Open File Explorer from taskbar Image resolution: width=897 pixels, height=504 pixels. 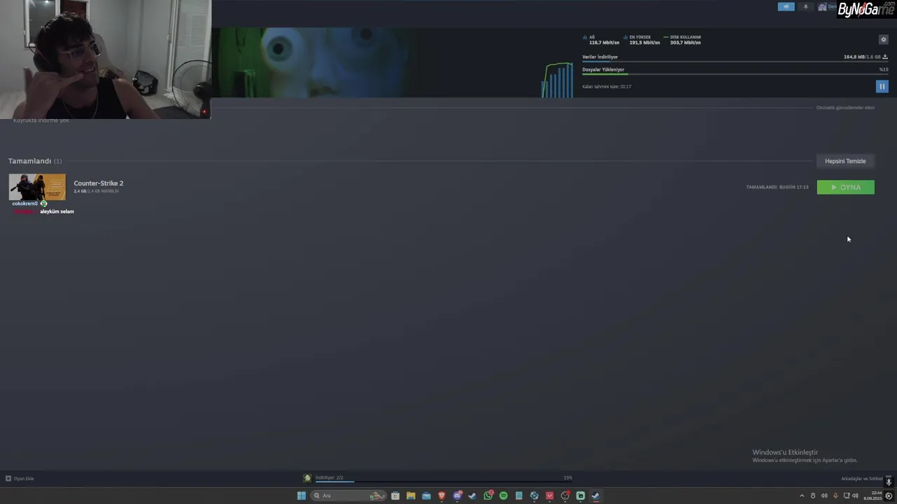point(411,496)
